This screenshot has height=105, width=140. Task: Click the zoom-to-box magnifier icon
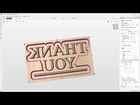point(115,21)
